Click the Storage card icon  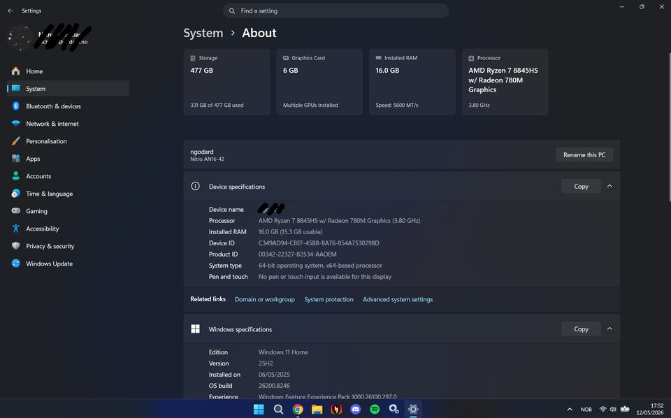193,58
